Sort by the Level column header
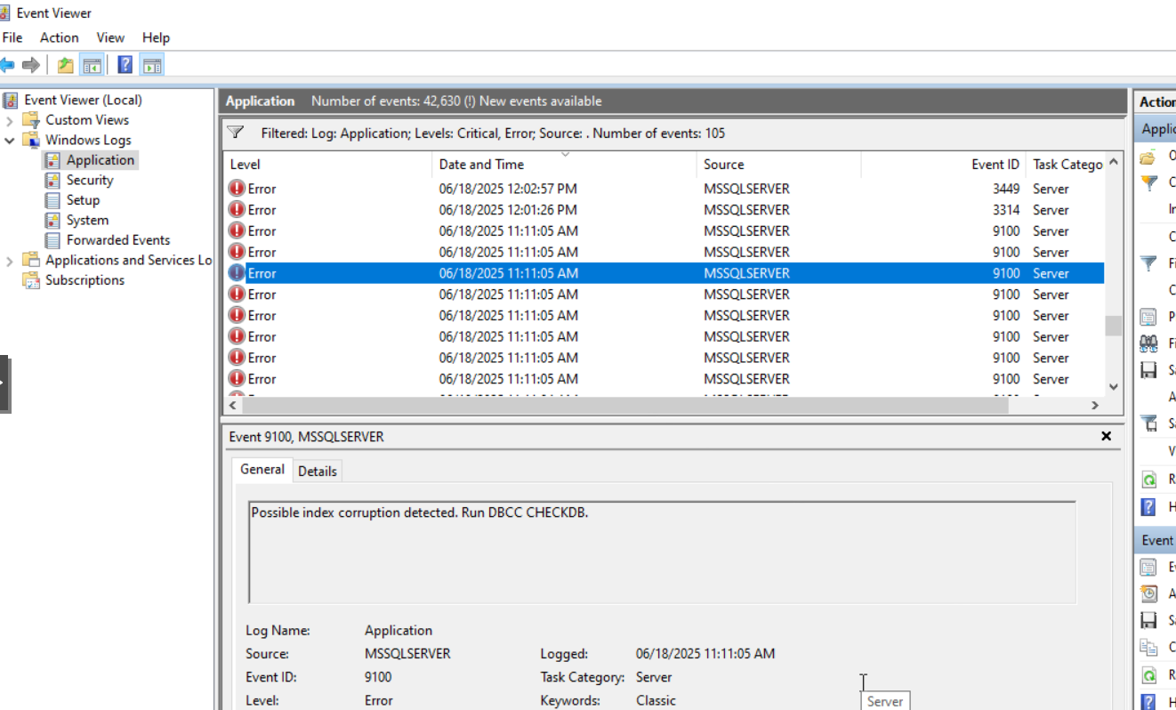The height and width of the screenshot is (710, 1176). 327,164
